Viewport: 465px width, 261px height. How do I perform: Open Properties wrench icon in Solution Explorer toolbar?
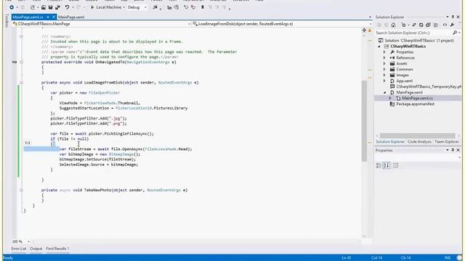coord(452,25)
